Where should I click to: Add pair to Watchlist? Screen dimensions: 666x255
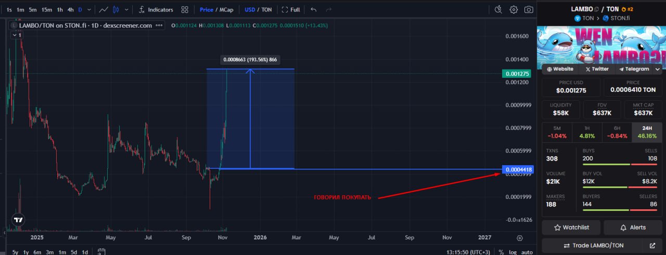571,227
